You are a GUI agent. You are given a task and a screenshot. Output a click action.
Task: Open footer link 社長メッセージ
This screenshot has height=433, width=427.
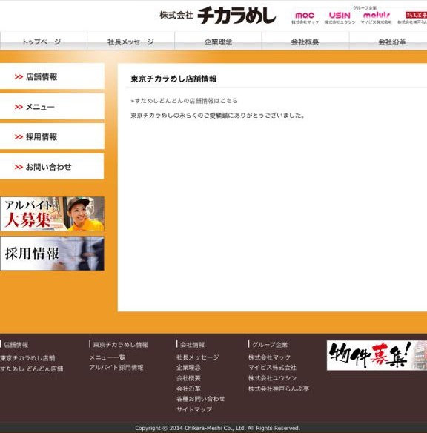pyautogui.click(x=198, y=357)
